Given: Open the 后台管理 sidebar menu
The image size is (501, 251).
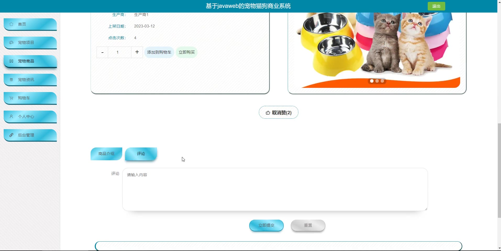Looking at the screenshot, I should click(30, 135).
